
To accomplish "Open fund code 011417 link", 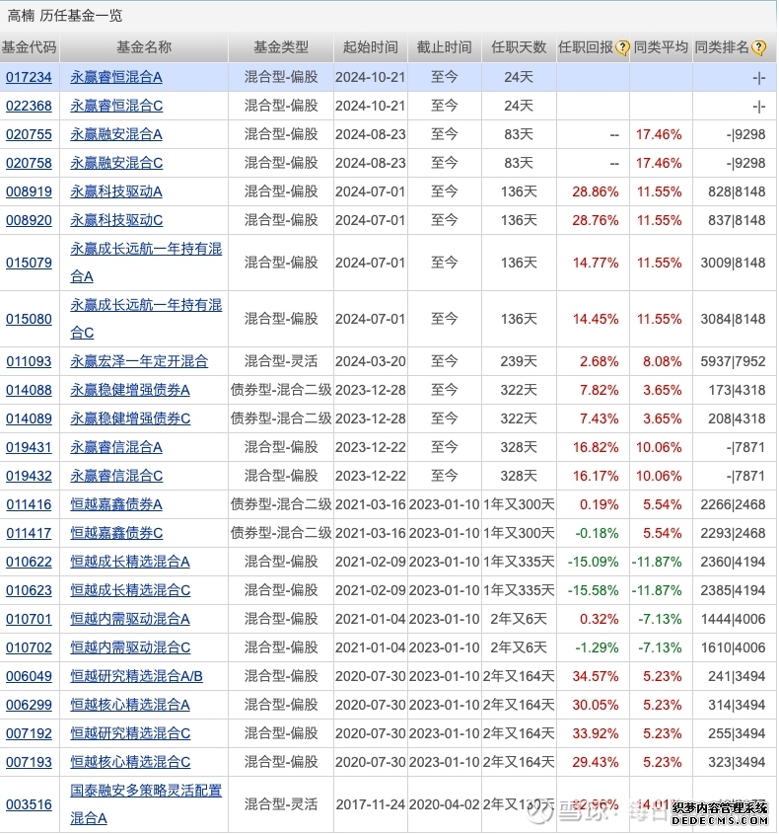I will (x=29, y=534).
